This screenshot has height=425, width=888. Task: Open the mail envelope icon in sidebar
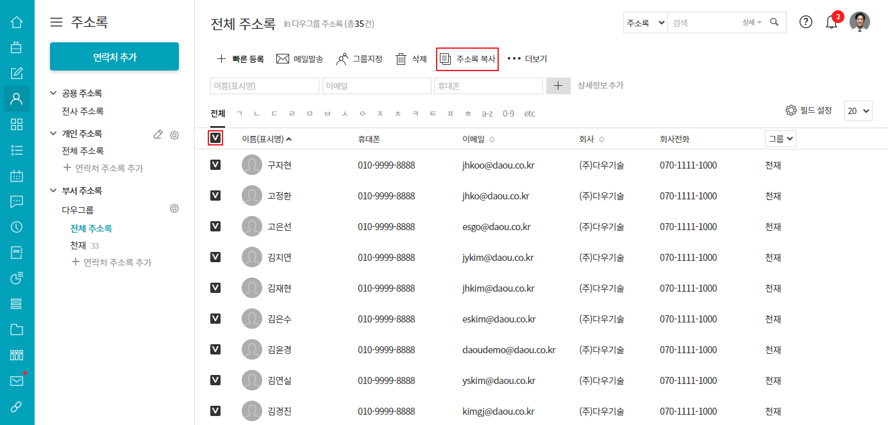tap(17, 381)
